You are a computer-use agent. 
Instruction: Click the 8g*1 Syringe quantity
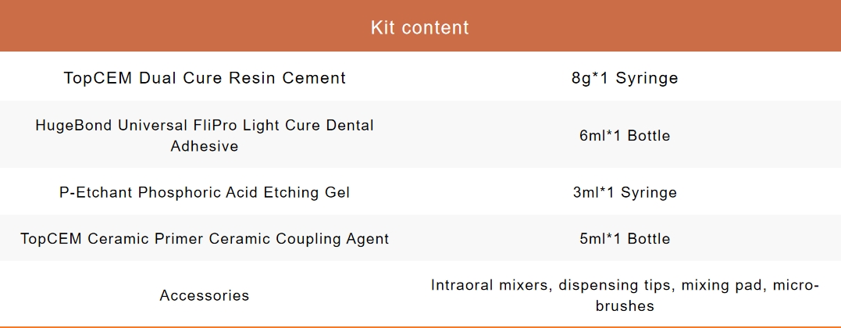tap(624, 78)
